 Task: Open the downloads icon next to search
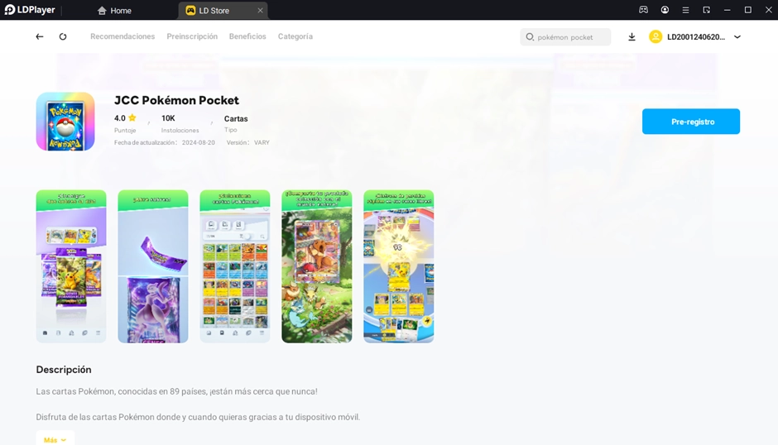coord(632,36)
